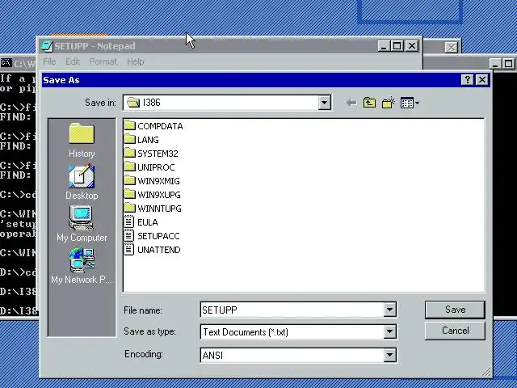The width and height of the screenshot is (517, 388).
Task: Close the window behind Notepad
Action: pyautogui.click(x=452, y=48)
